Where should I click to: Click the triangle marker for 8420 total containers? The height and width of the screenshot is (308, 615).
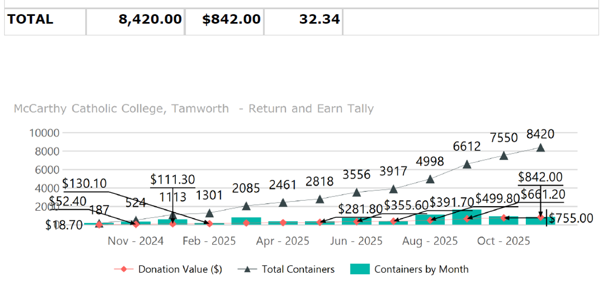click(x=540, y=148)
